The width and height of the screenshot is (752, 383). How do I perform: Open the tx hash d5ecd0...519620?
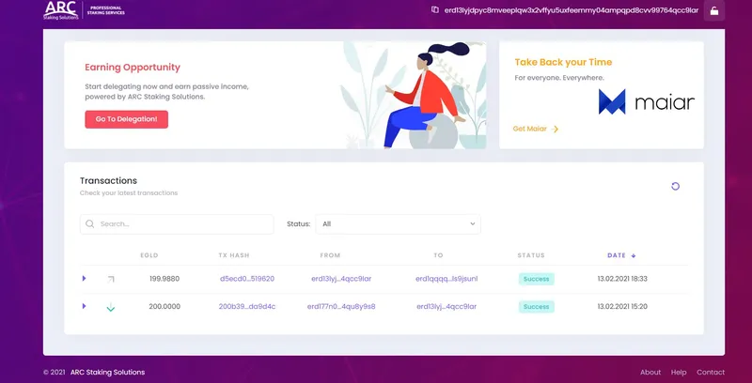pos(246,279)
